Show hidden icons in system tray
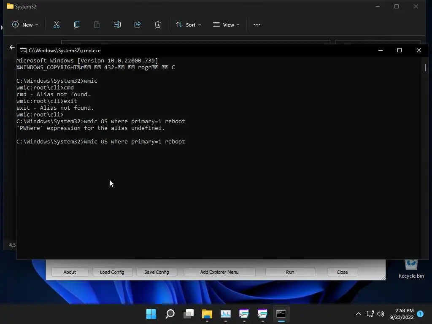The width and height of the screenshot is (432, 324). (x=359, y=314)
